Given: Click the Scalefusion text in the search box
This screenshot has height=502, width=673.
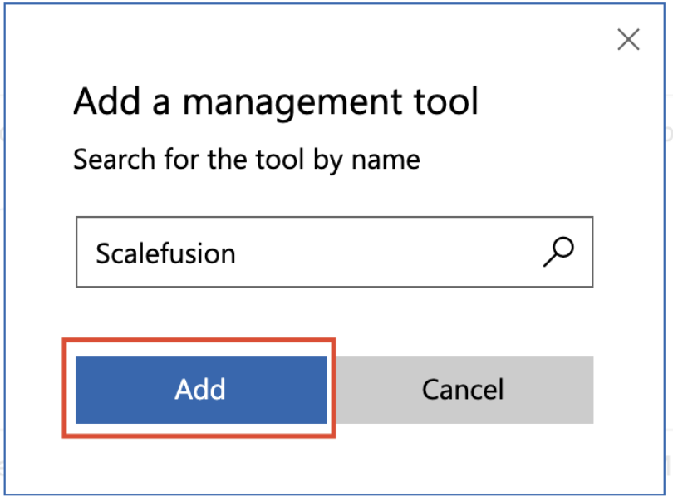Looking at the screenshot, I should coord(165,253).
